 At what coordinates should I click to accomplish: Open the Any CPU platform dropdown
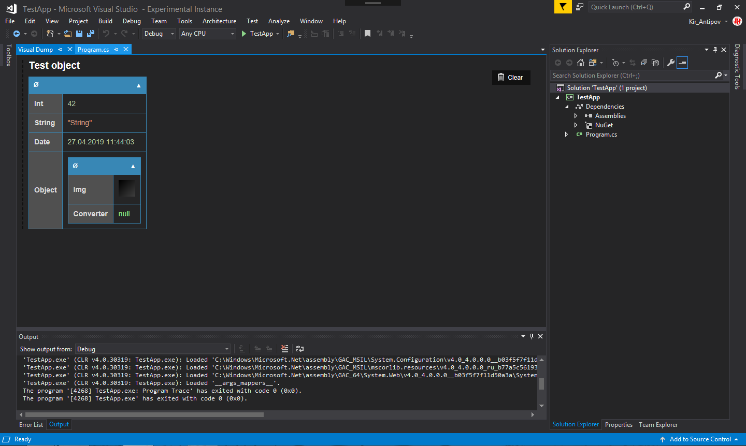[208, 34]
